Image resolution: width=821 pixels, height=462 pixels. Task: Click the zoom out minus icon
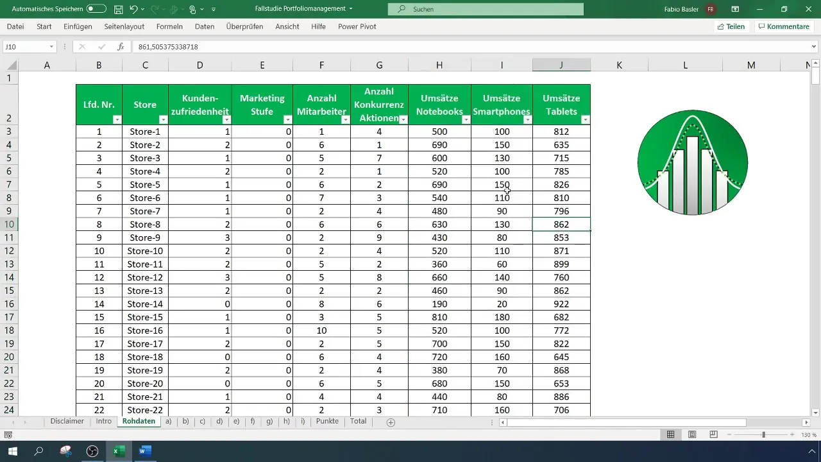point(729,434)
